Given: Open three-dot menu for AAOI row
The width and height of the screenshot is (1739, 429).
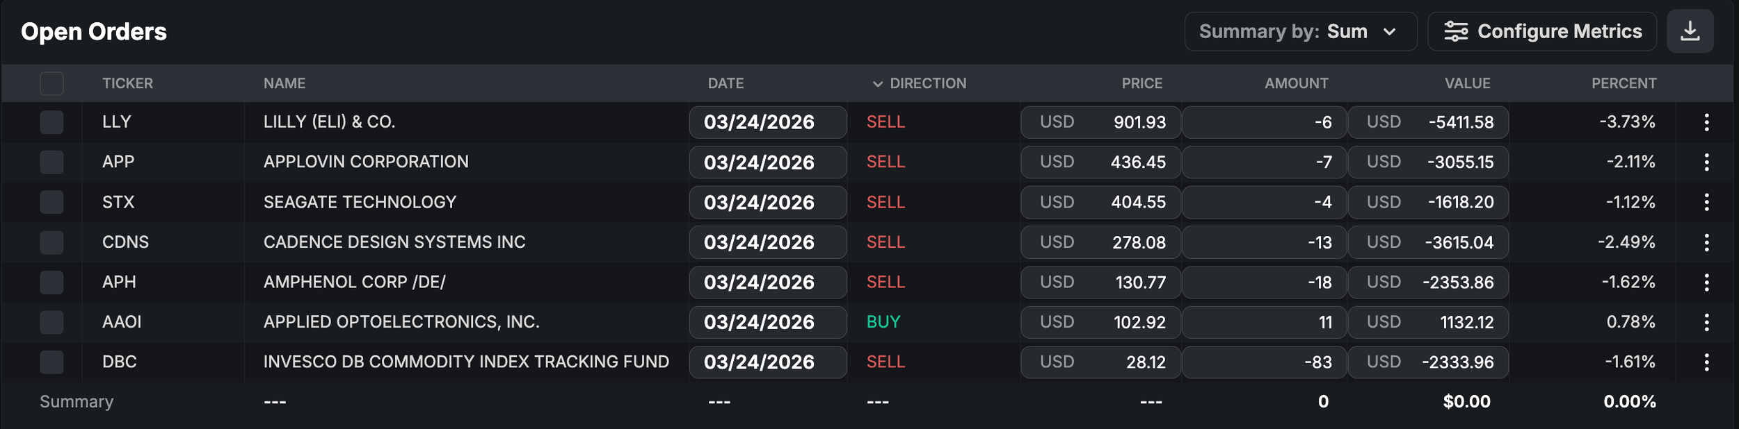Looking at the screenshot, I should pyautogui.click(x=1706, y=322).
